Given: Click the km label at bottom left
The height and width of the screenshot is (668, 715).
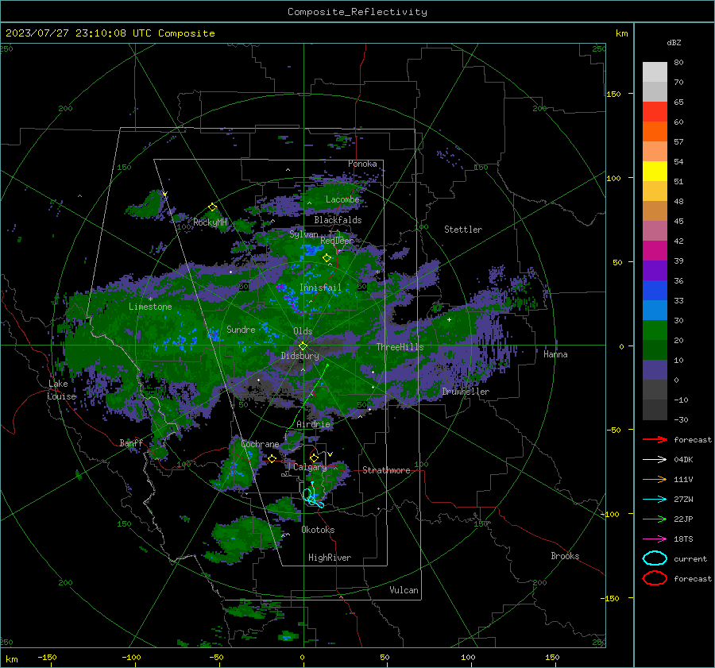Looking at the screenshot, I should (x=12, y=659).
